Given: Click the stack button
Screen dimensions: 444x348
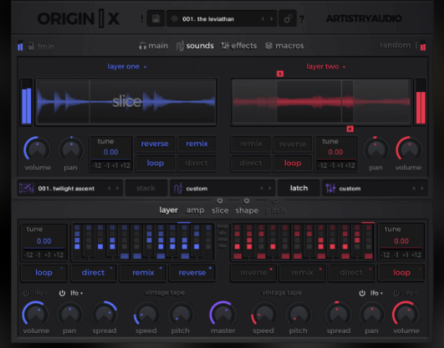Looking at the screenshot, I should [x=145, y=188].
